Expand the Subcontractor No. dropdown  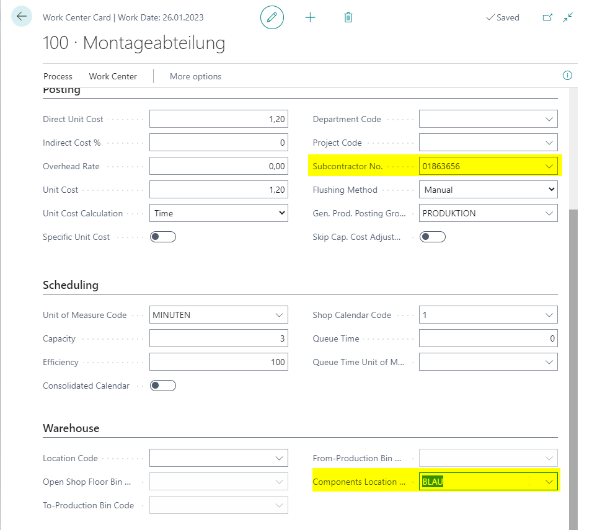[549, 166]
